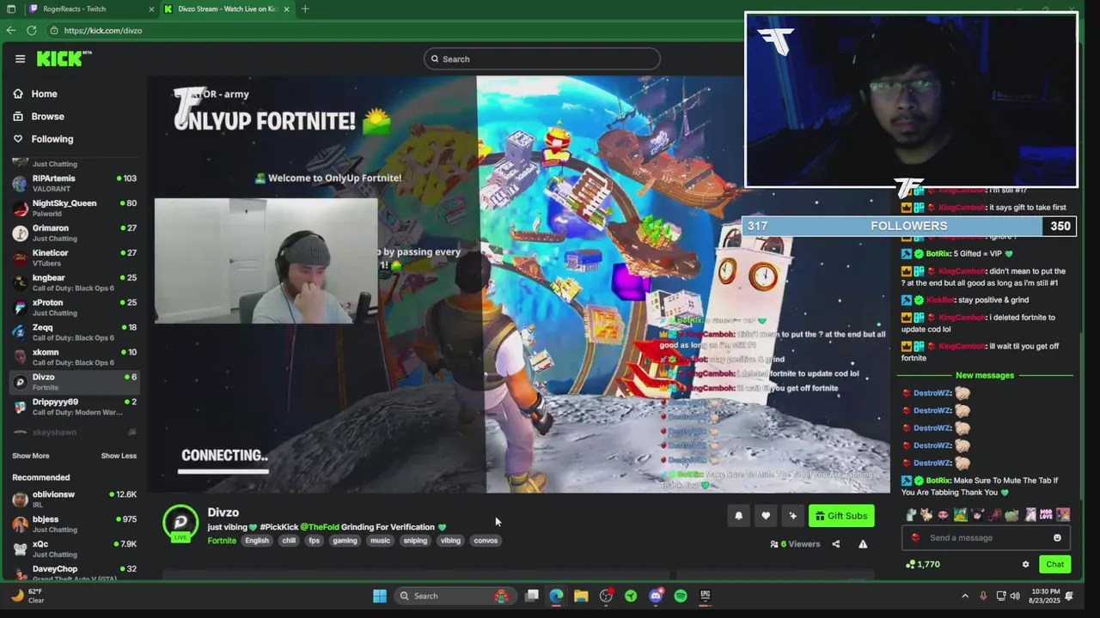The width and height of the screenshot is (1100, 618).
Task: Select the music tag
Action: pyautogui.click(x=380, y=541)
